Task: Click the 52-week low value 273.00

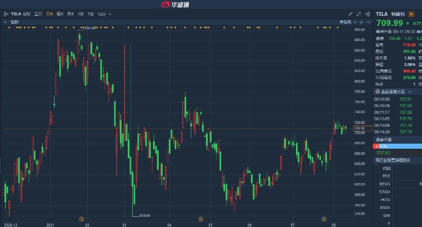Action: 409,78
